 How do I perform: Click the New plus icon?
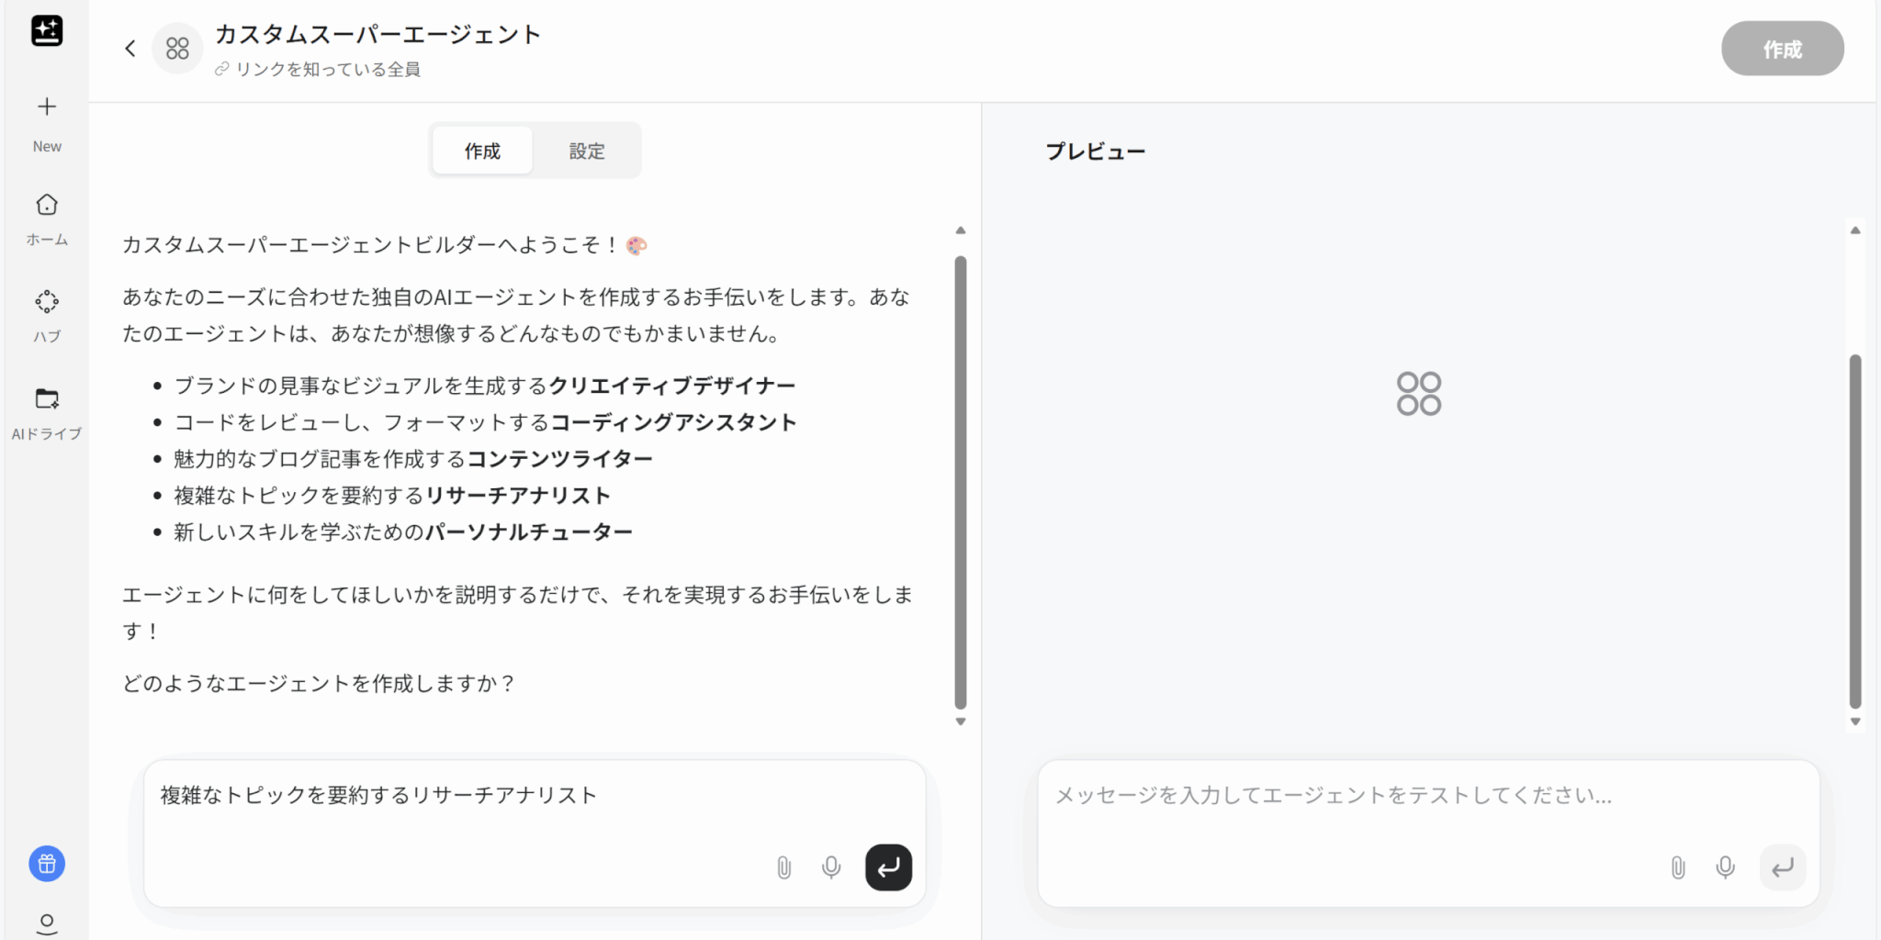click(x=47, y=106)
